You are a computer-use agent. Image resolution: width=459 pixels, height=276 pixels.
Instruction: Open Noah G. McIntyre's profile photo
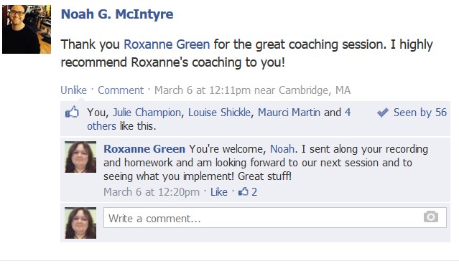27,29
